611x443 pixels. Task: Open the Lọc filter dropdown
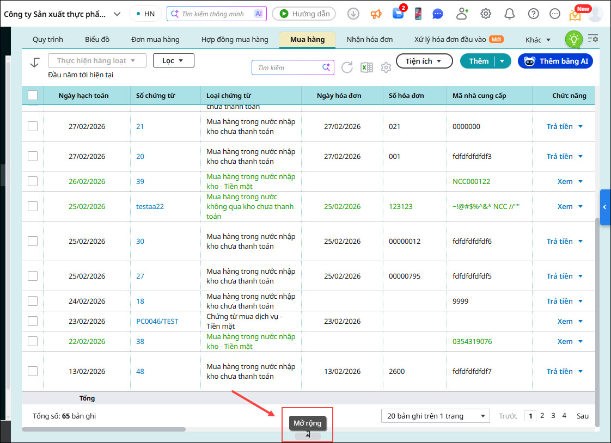pos(173,60)
